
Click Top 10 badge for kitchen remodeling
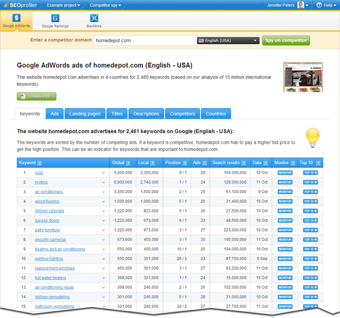point(310,297)
